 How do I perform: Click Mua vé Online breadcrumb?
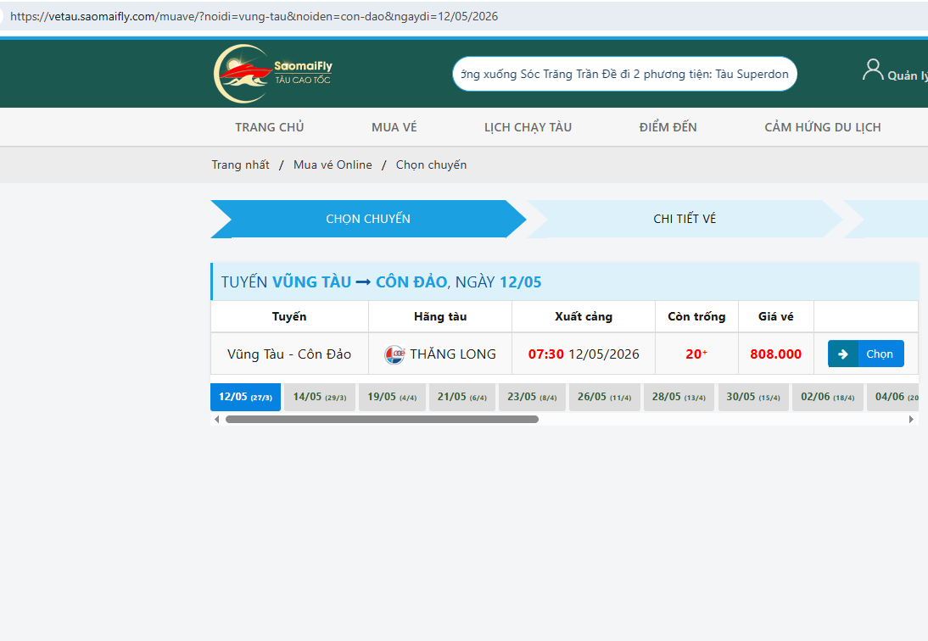click(x=333, y=165)
